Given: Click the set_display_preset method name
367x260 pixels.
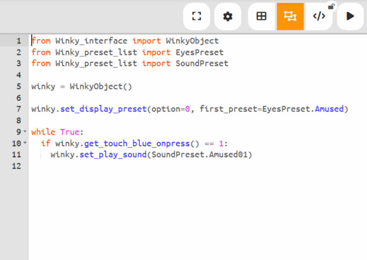Looking at the screenshot, I should coord(103,109).
